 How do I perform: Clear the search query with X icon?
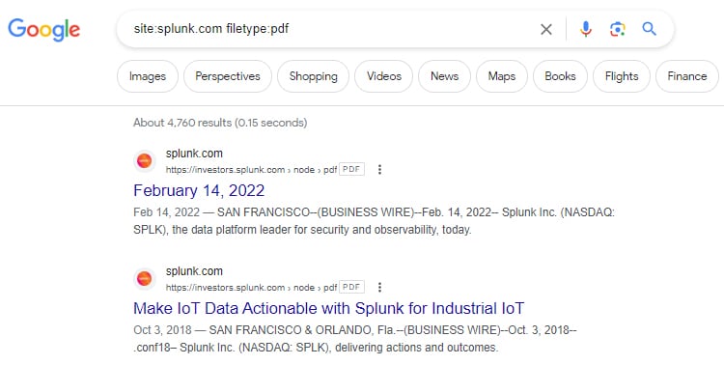tap(545, 29)
